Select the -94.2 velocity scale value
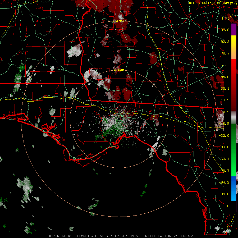 [x=224, y=182]
